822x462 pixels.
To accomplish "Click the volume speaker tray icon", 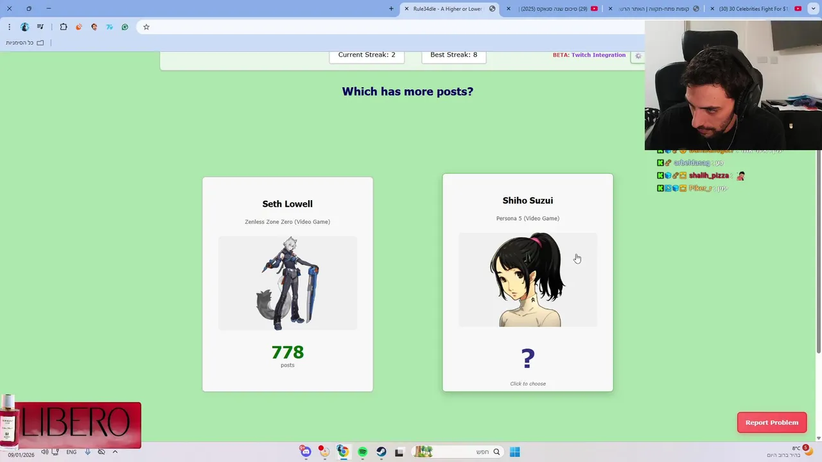I will click(45, 452).
